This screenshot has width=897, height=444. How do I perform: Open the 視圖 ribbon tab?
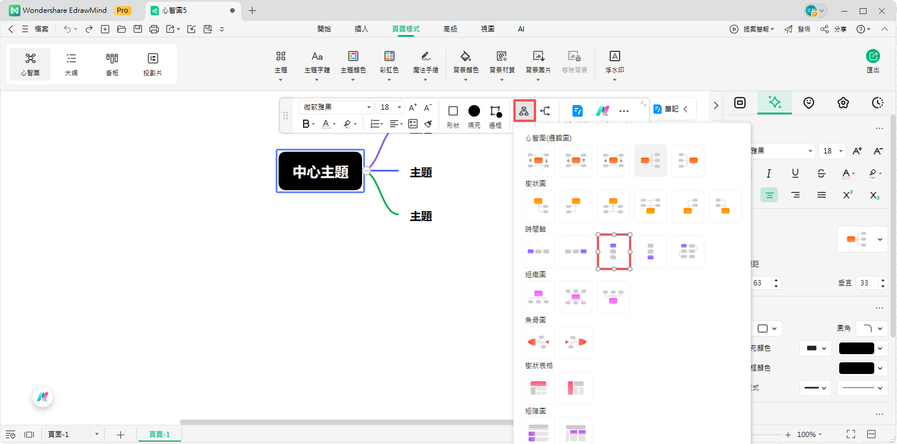[x=488, y=28]
